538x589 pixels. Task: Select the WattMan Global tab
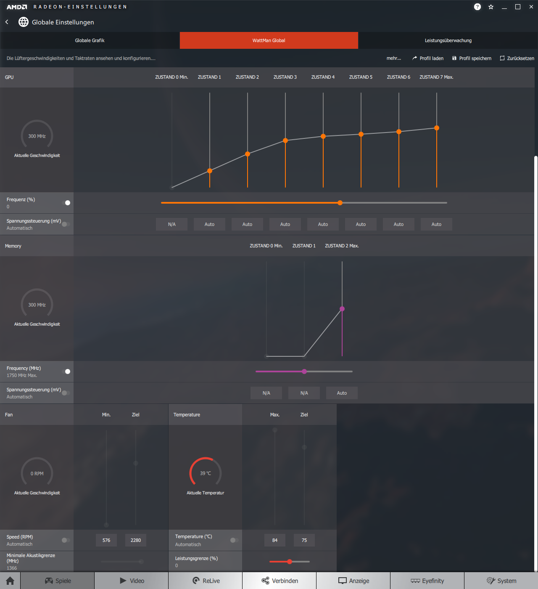269,40
